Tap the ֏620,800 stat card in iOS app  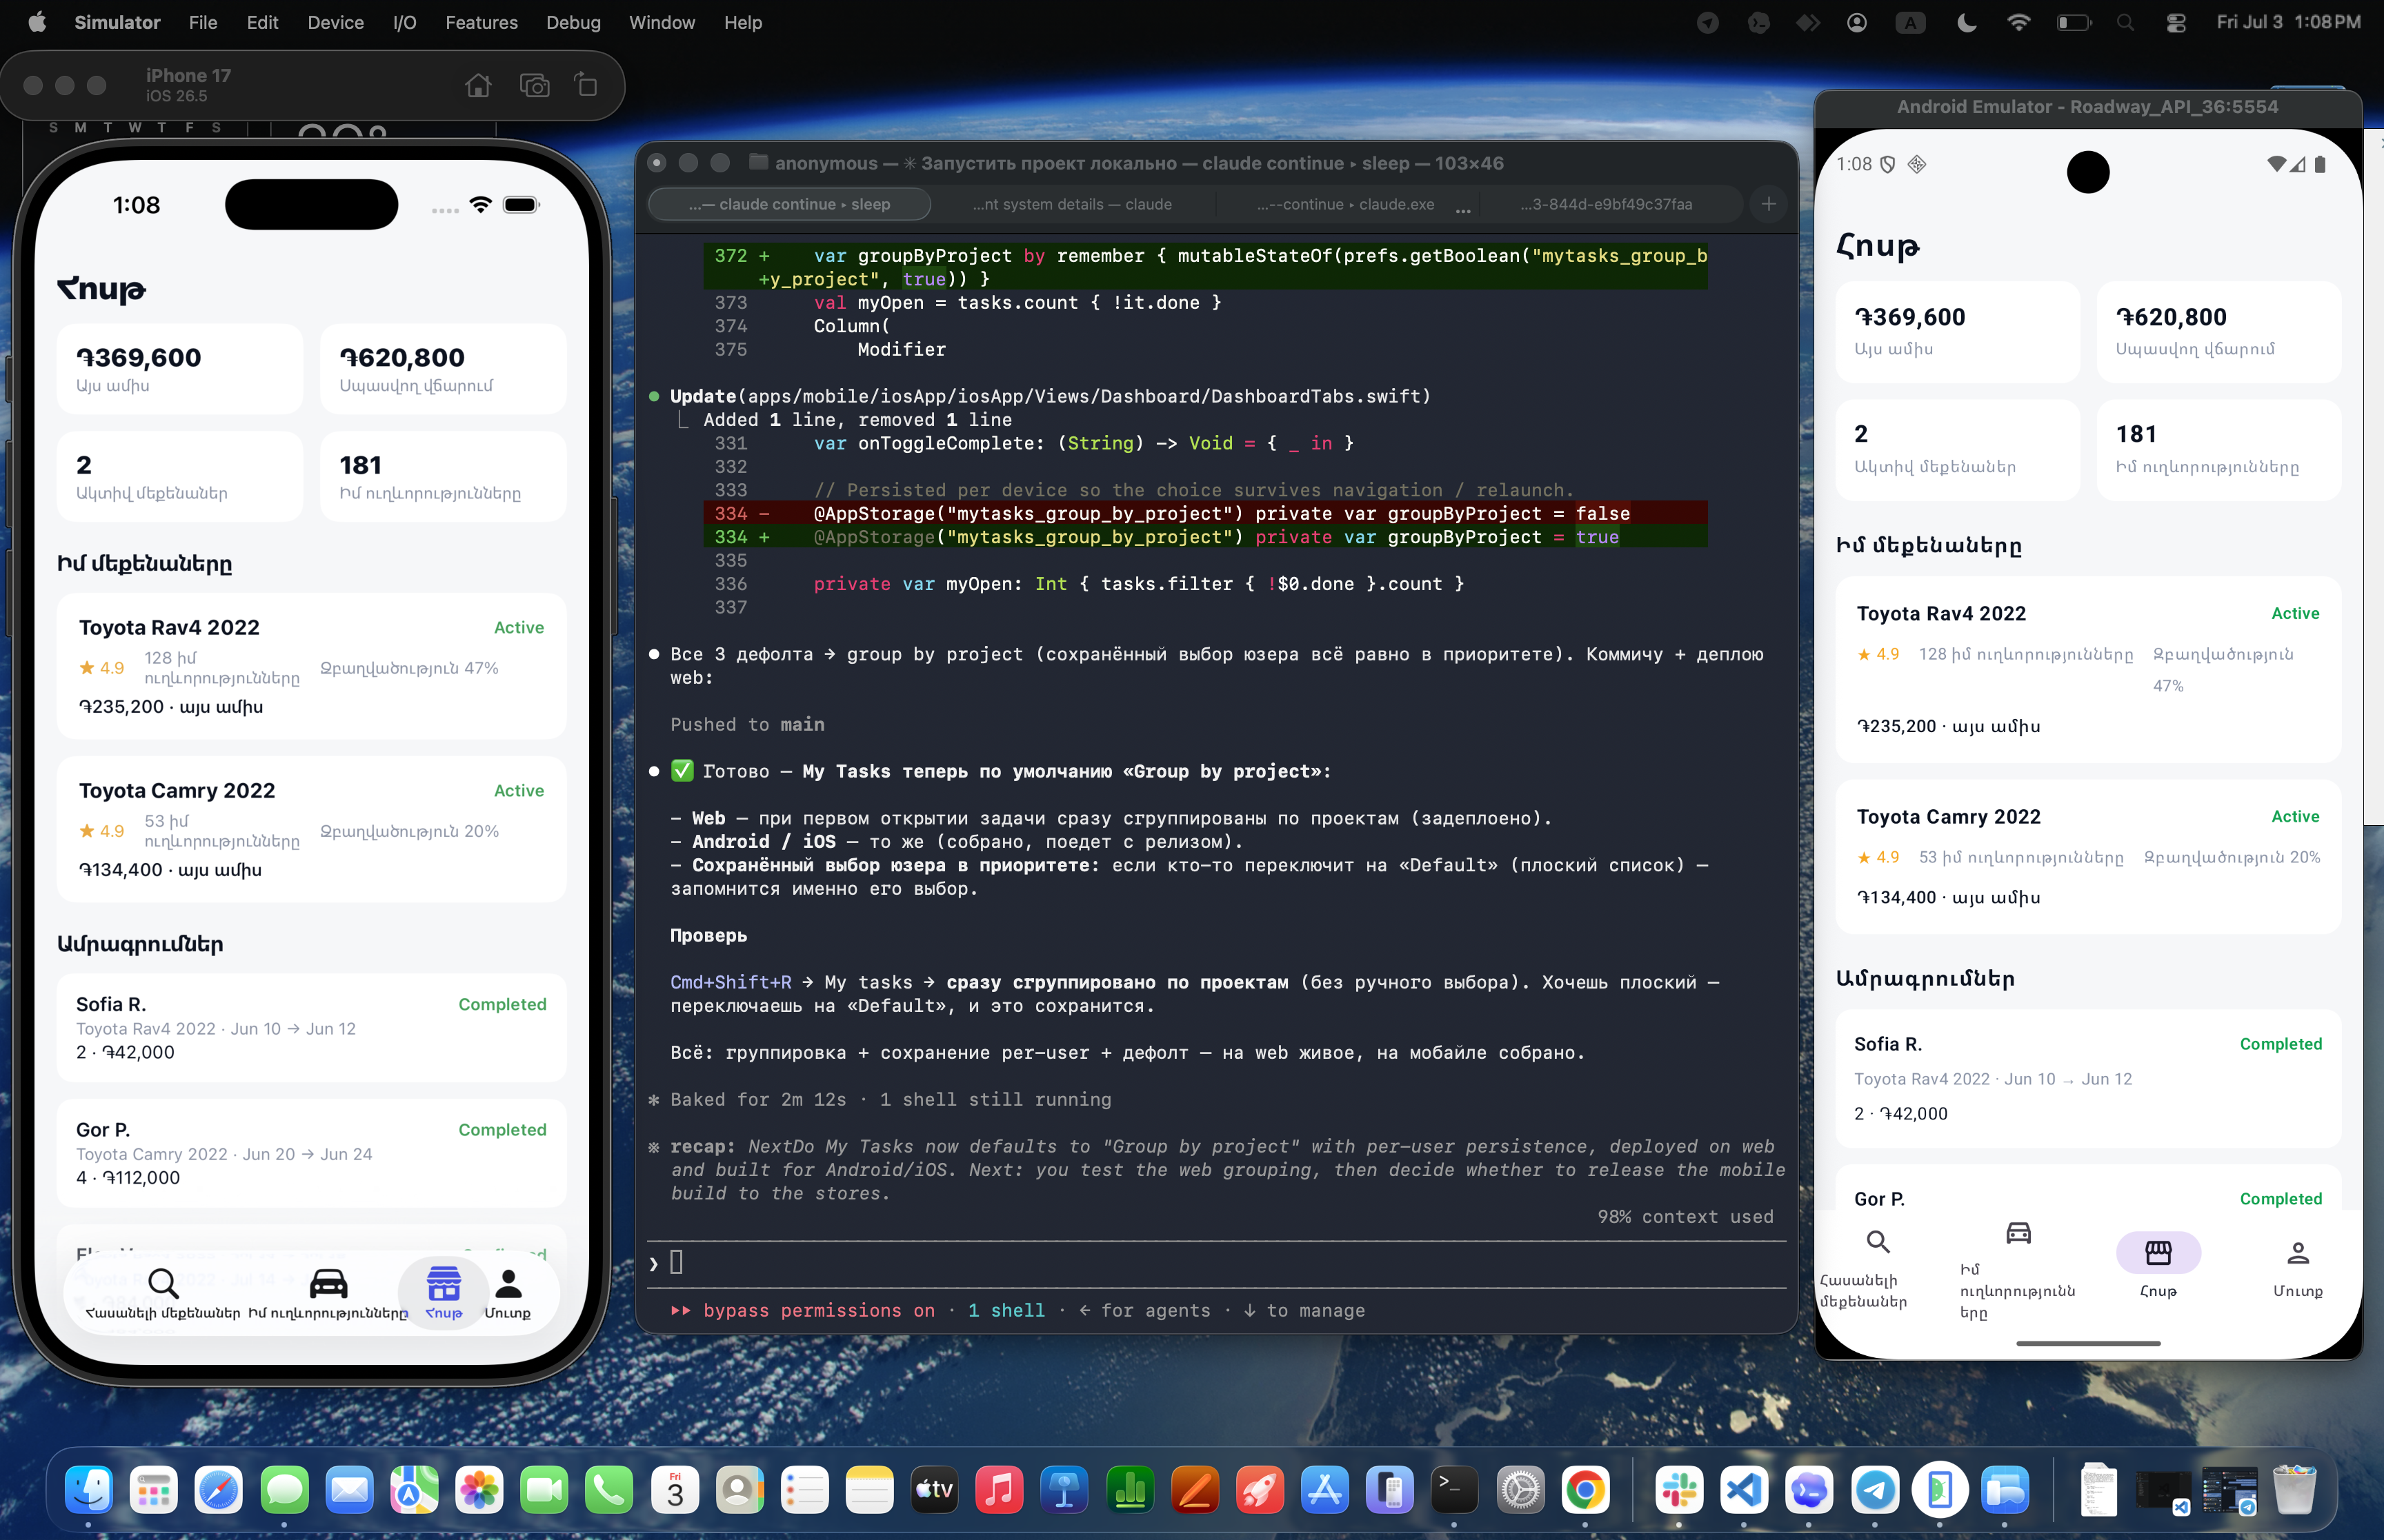click(x=443, y=369)
